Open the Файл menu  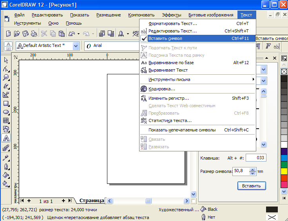19,15
